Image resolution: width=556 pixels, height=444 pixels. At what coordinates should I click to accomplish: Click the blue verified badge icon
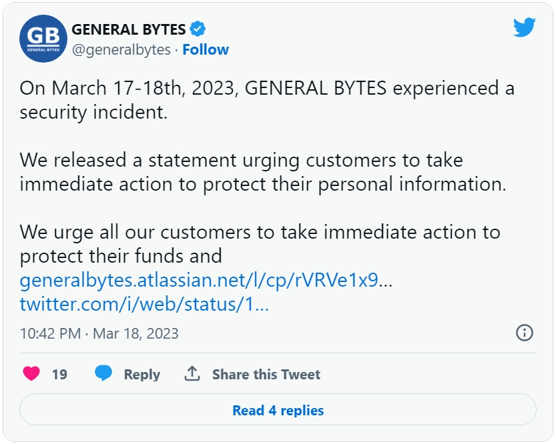198,29
